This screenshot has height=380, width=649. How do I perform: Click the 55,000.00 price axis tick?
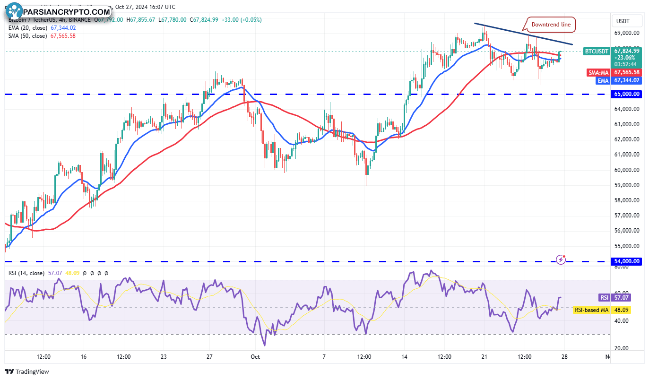(x=627, y=246)
